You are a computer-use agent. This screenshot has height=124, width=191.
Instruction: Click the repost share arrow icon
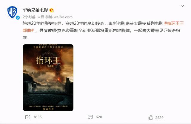click(x=28, y=117)
